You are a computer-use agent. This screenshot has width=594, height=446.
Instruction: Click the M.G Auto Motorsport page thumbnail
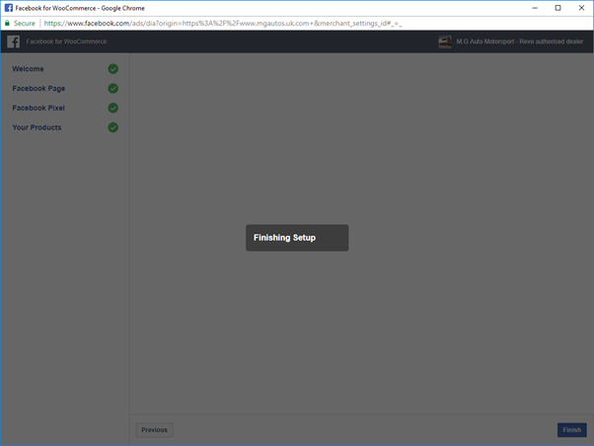point(445,41)
